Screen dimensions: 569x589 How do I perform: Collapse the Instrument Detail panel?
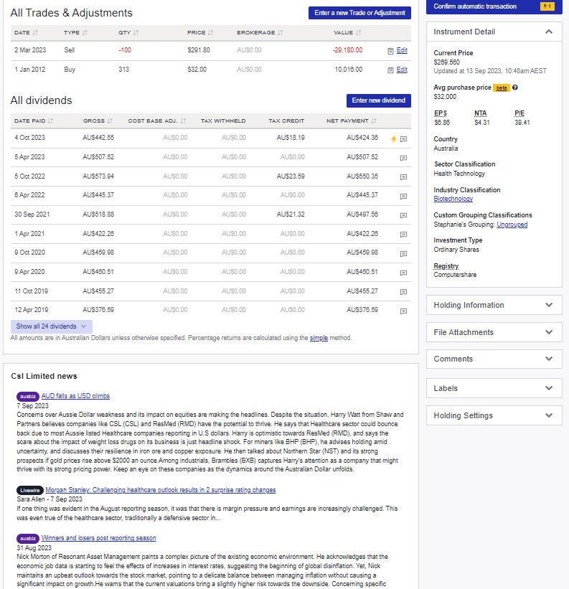click(549, 32)
